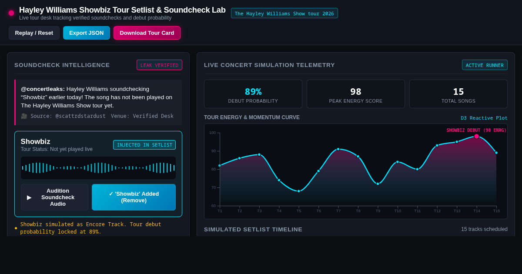Select the T12 data point on the curve

[437, 146]
